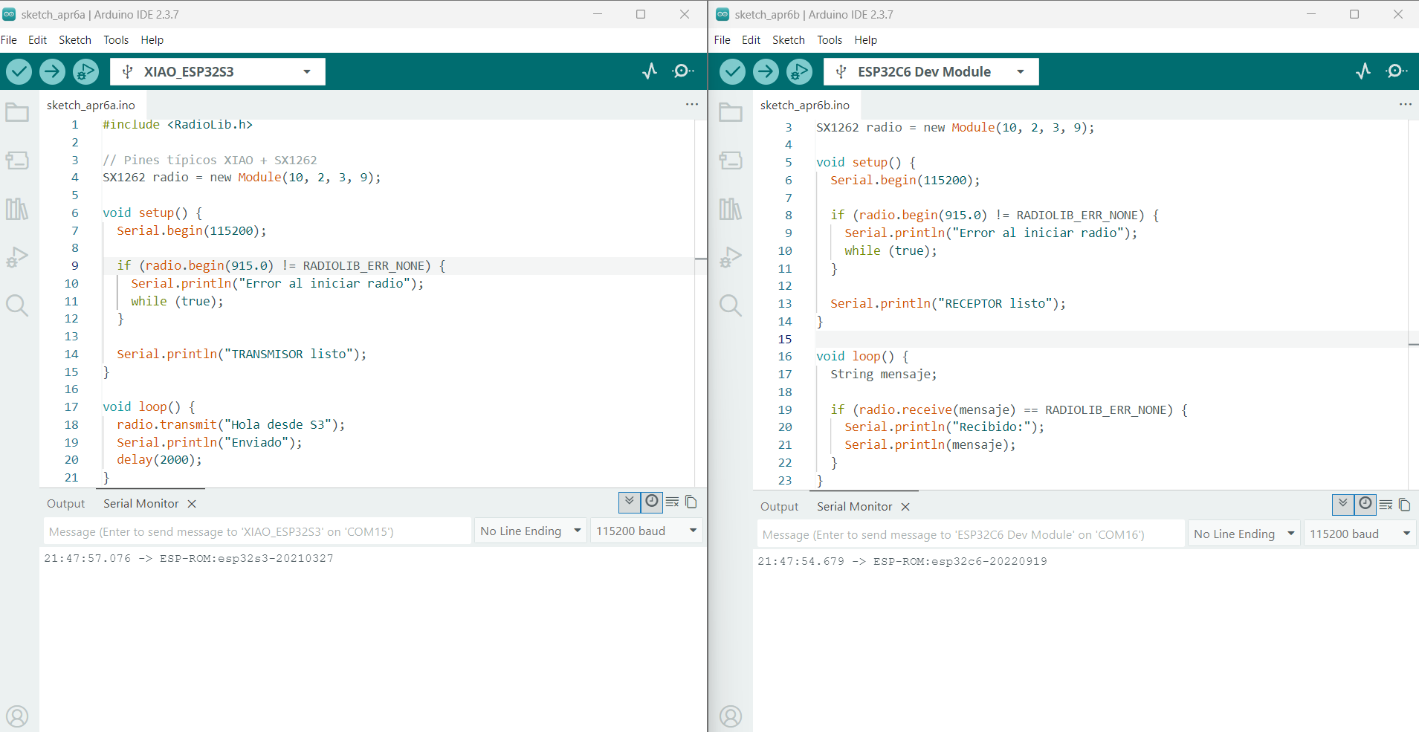Open Sketchbook folder in left sidebar
This screenshot has width=1419, height=732.
coord(17,113)
